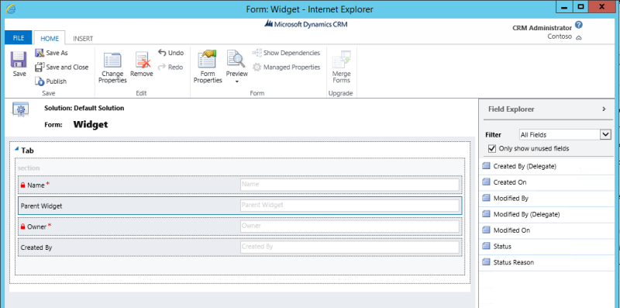The image size is (620, 308).
Task: Click the Preview magnifier icon
Action: tap(236, 60)
